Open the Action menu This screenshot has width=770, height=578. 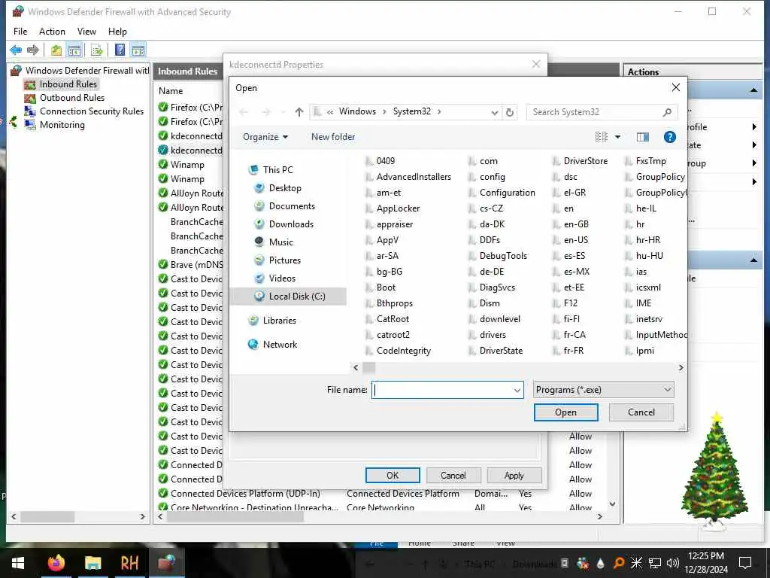tap(52, 32)
